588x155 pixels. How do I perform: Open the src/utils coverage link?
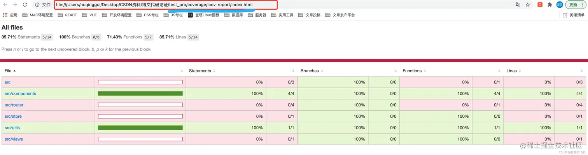coord(12,128)
